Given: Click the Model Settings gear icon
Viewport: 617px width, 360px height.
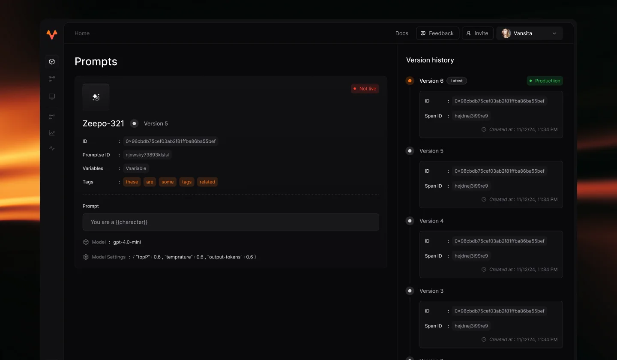Looking at the screenshot, I should 86,257.
